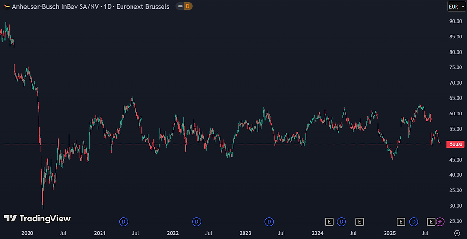Viewport: 467px width, 239px height.
Task: Open the dividend marker right of the 2021 label
Action: [x=123, y=221]
